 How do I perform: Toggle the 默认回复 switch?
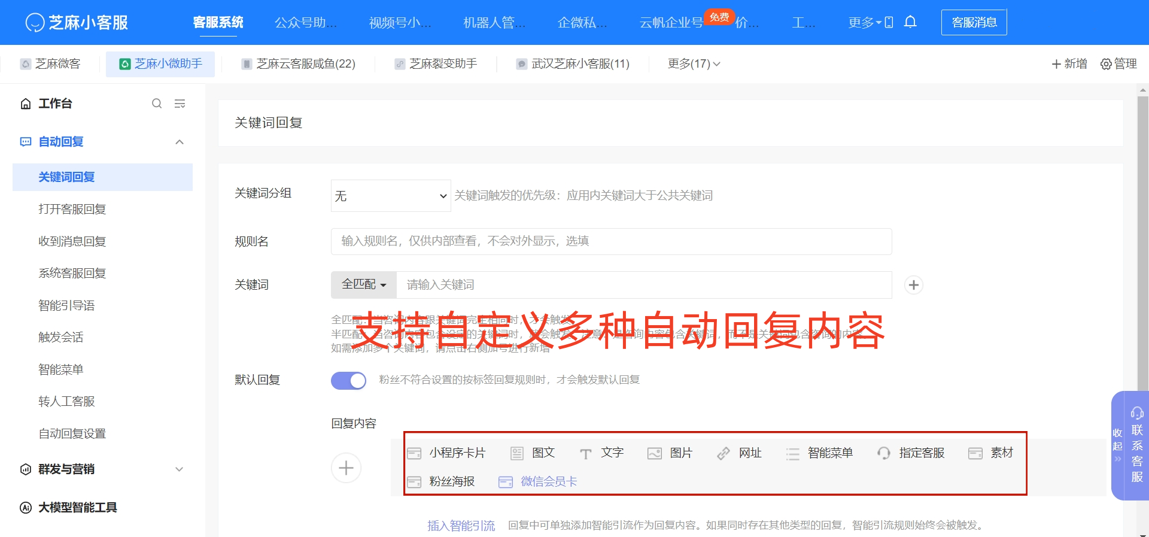pos(348,381)
